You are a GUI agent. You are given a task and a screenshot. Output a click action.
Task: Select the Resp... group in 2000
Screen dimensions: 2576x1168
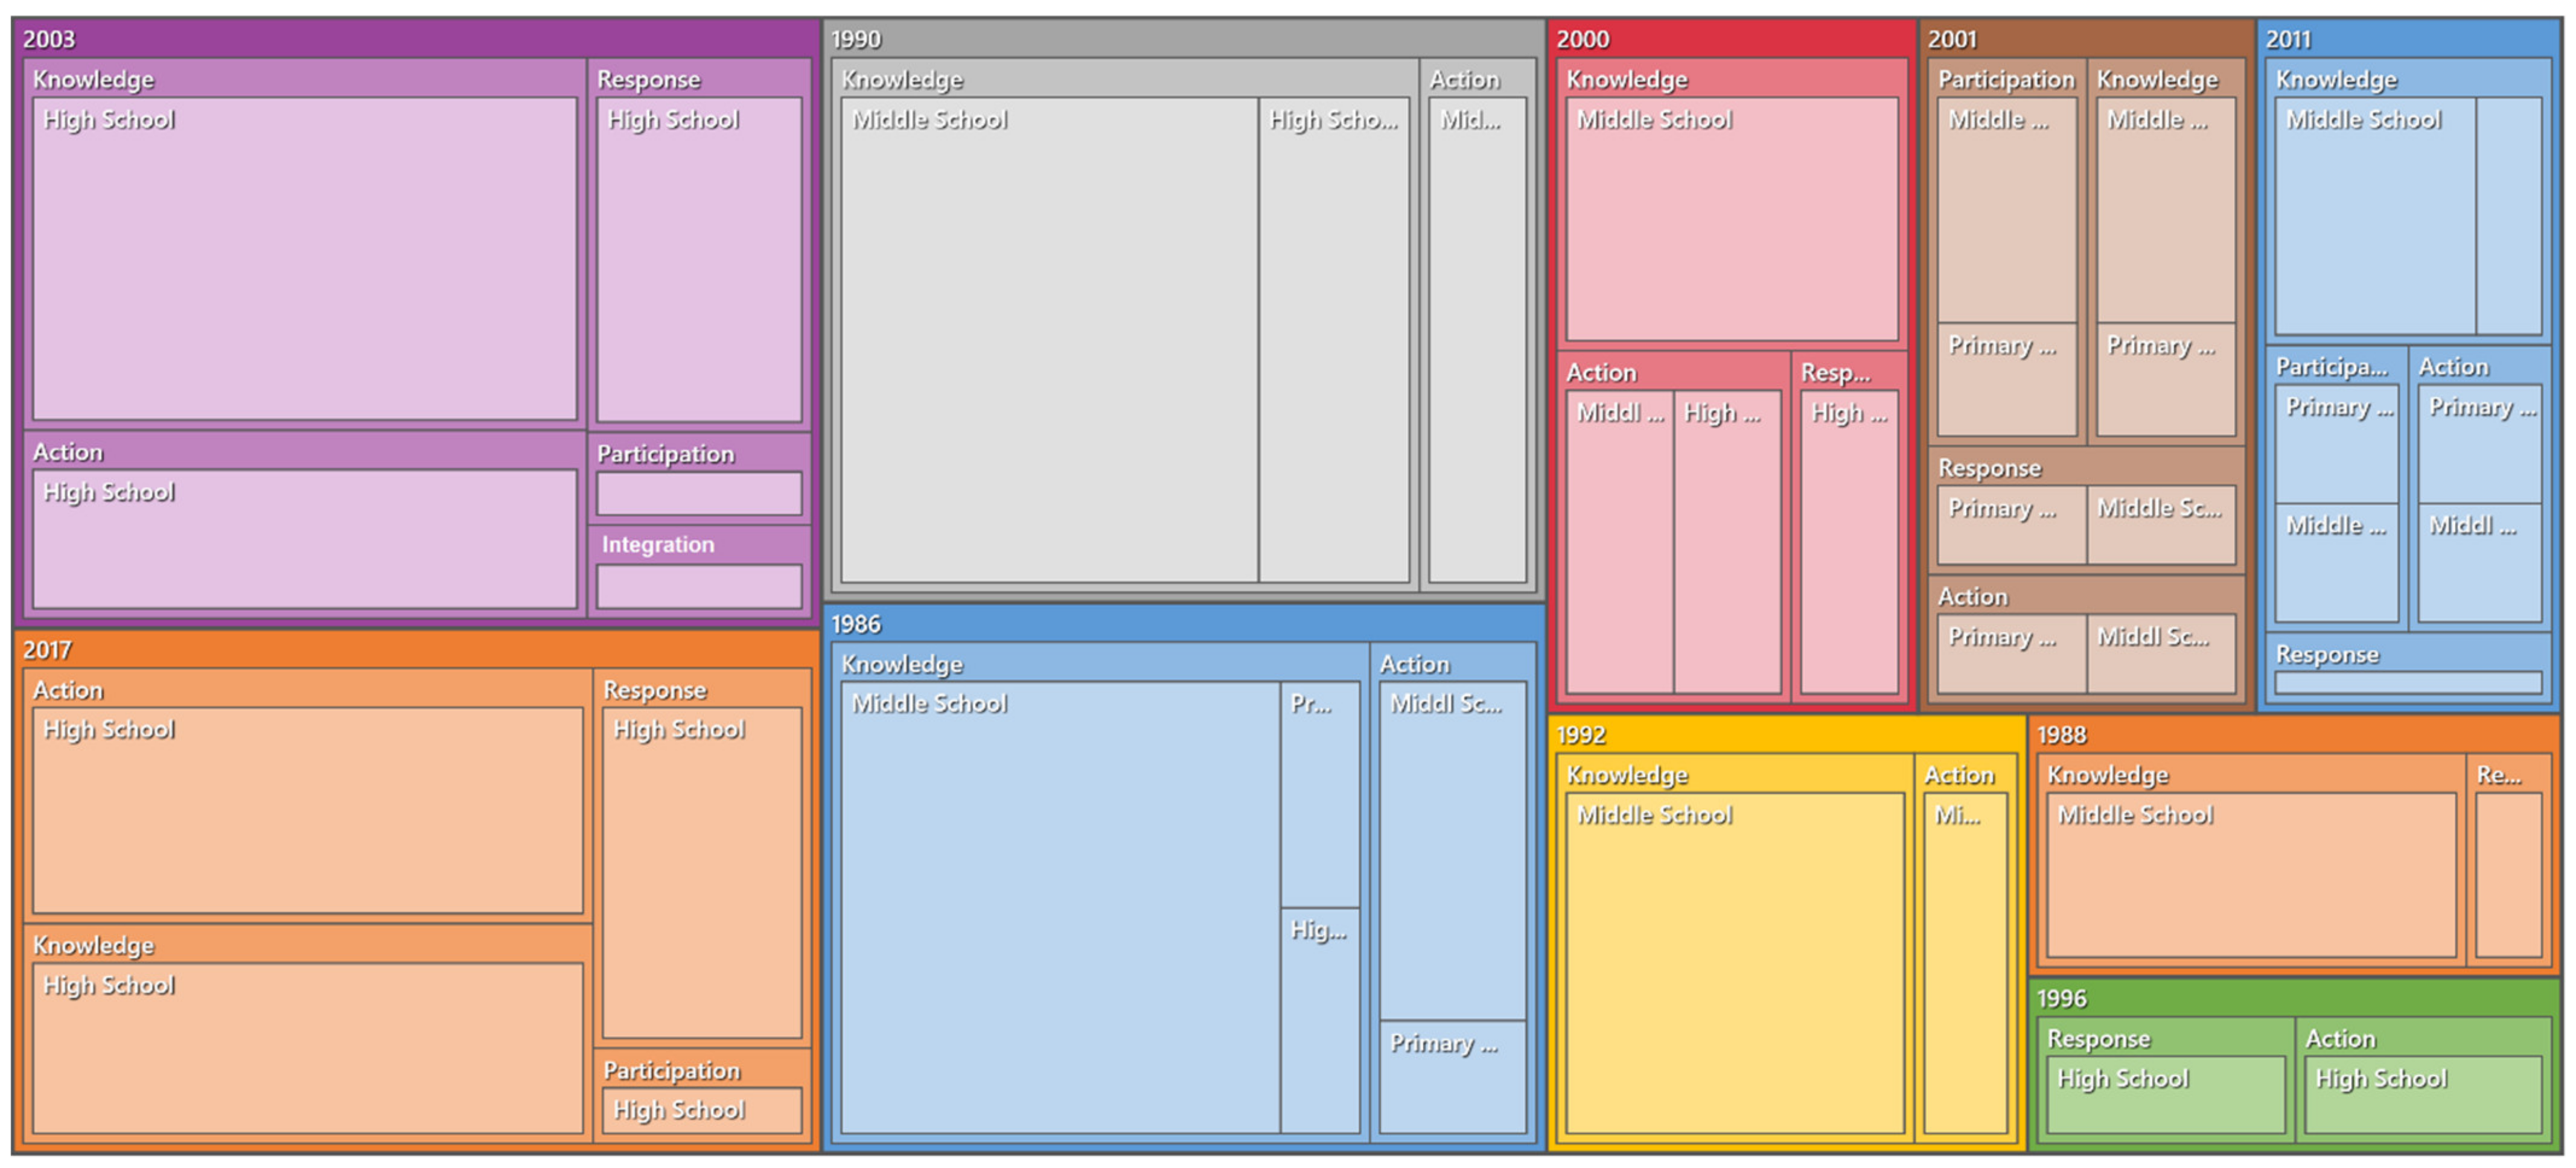coord(1835,373)
